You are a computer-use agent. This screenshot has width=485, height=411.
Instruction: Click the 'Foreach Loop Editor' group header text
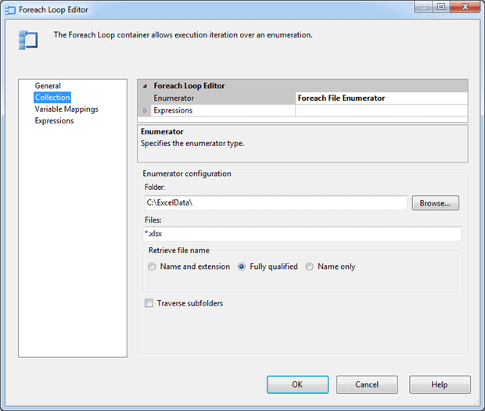[189, 86]
